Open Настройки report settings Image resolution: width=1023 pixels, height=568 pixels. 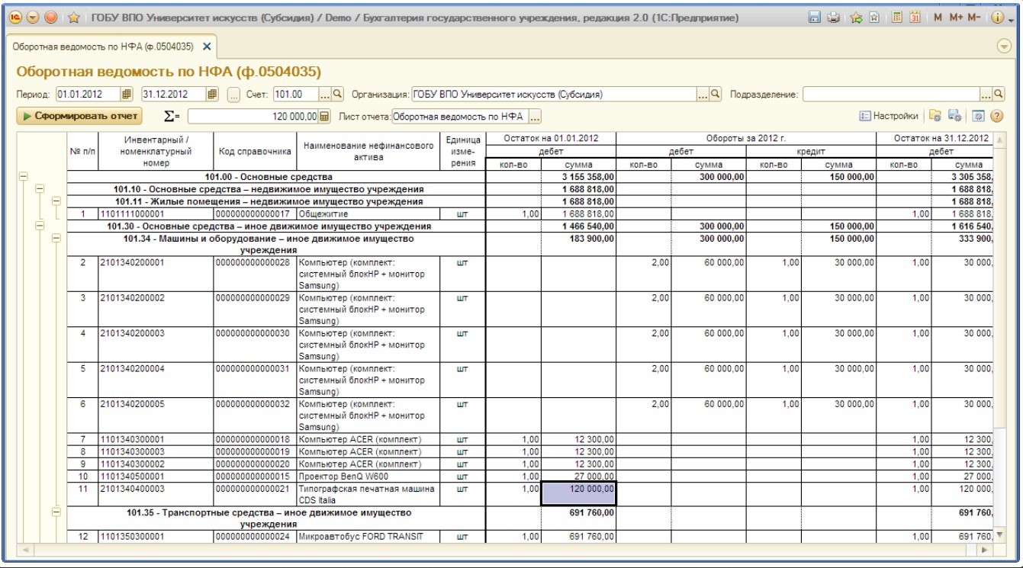pos(888,117)
